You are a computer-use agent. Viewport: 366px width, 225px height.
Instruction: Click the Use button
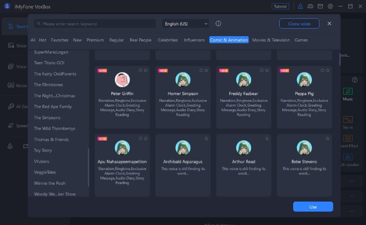(x=313, y=207)
